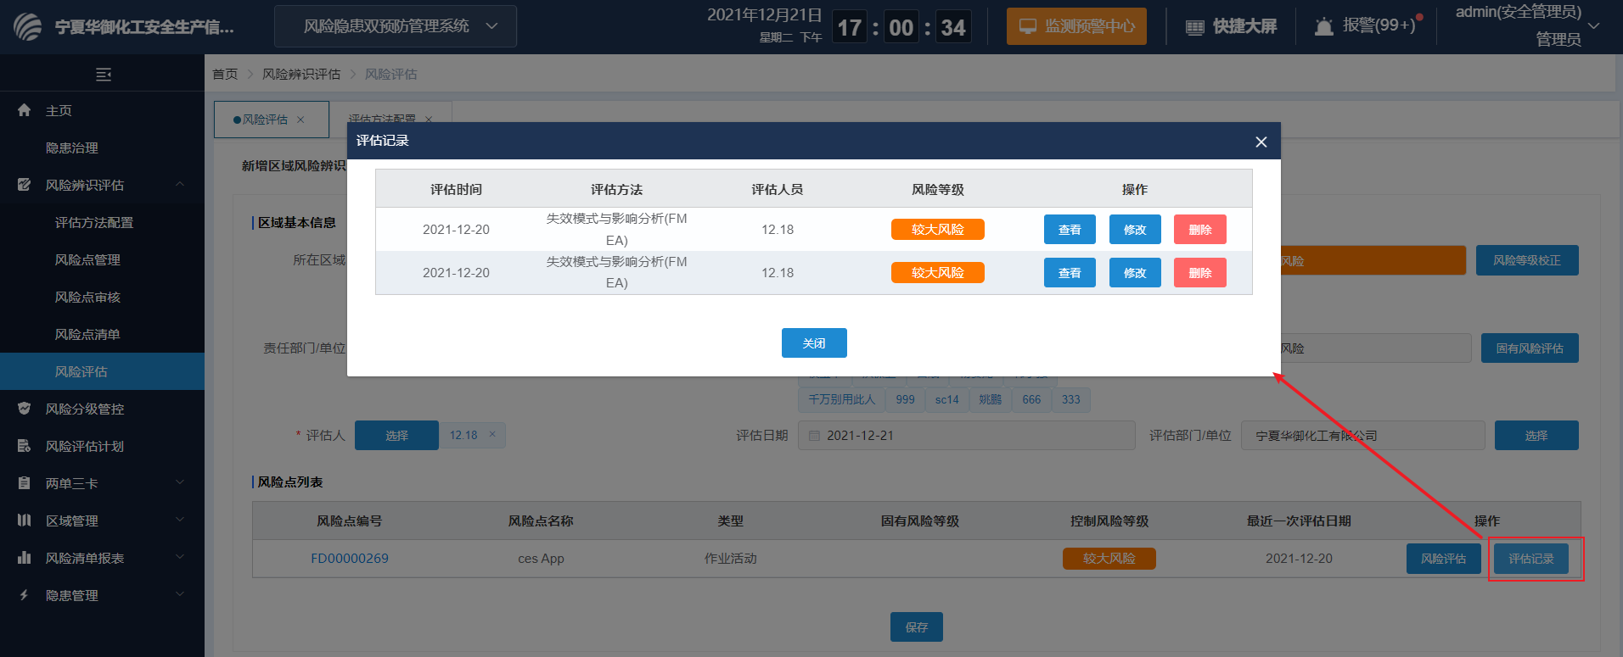Expand the 区域管理 sidebar group

pyautogui.click(x=180, y=520)
